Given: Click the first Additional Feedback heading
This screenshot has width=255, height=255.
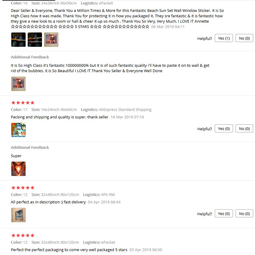Looking at the screenshot, I should [30, 57].
